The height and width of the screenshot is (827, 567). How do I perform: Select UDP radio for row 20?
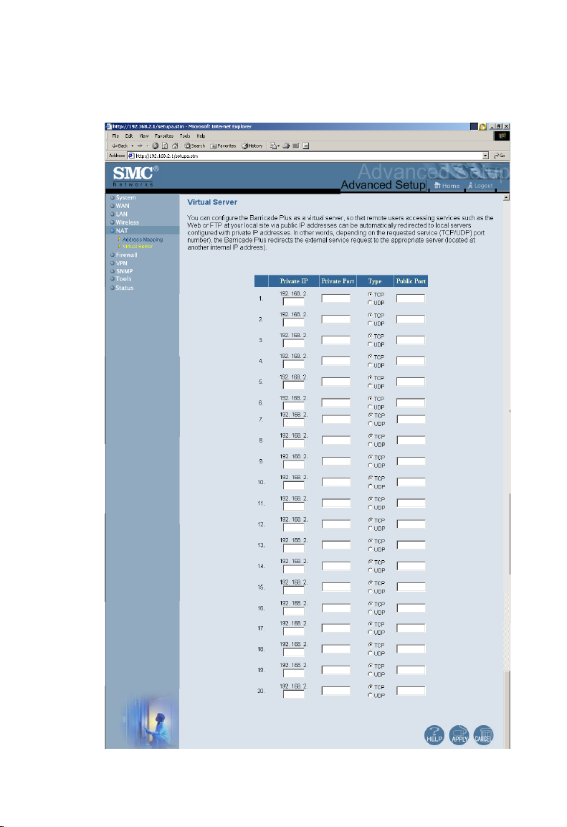pos(370,695)
